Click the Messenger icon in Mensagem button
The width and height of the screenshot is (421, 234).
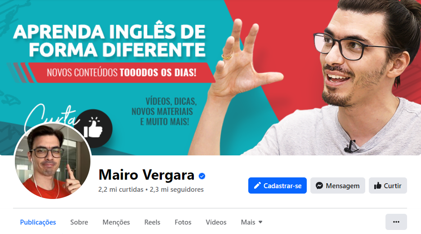pyautogui.click(x=319, y=185)
